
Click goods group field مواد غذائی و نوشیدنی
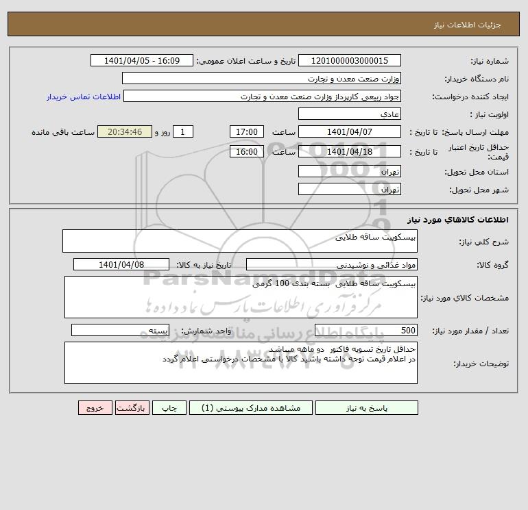pyautogui.click(x=332, y=264)
